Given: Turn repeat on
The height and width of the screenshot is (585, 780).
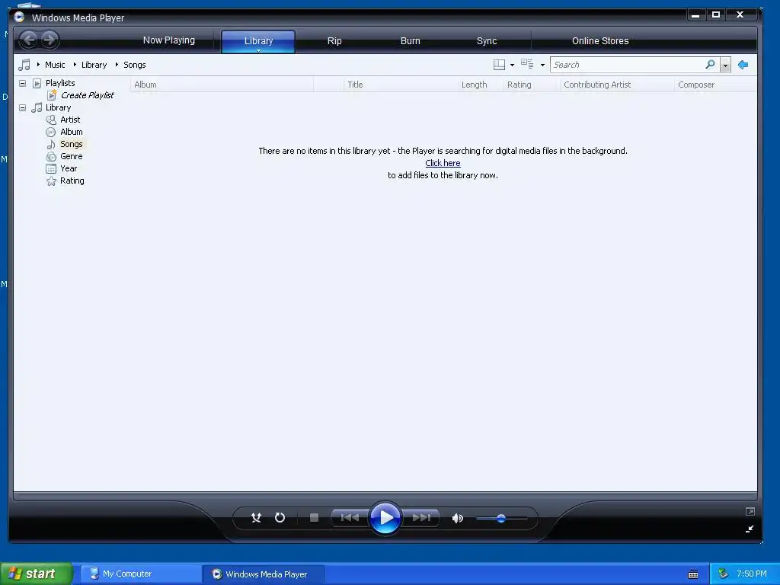Looking at the screenshot, I should [280, 518].
